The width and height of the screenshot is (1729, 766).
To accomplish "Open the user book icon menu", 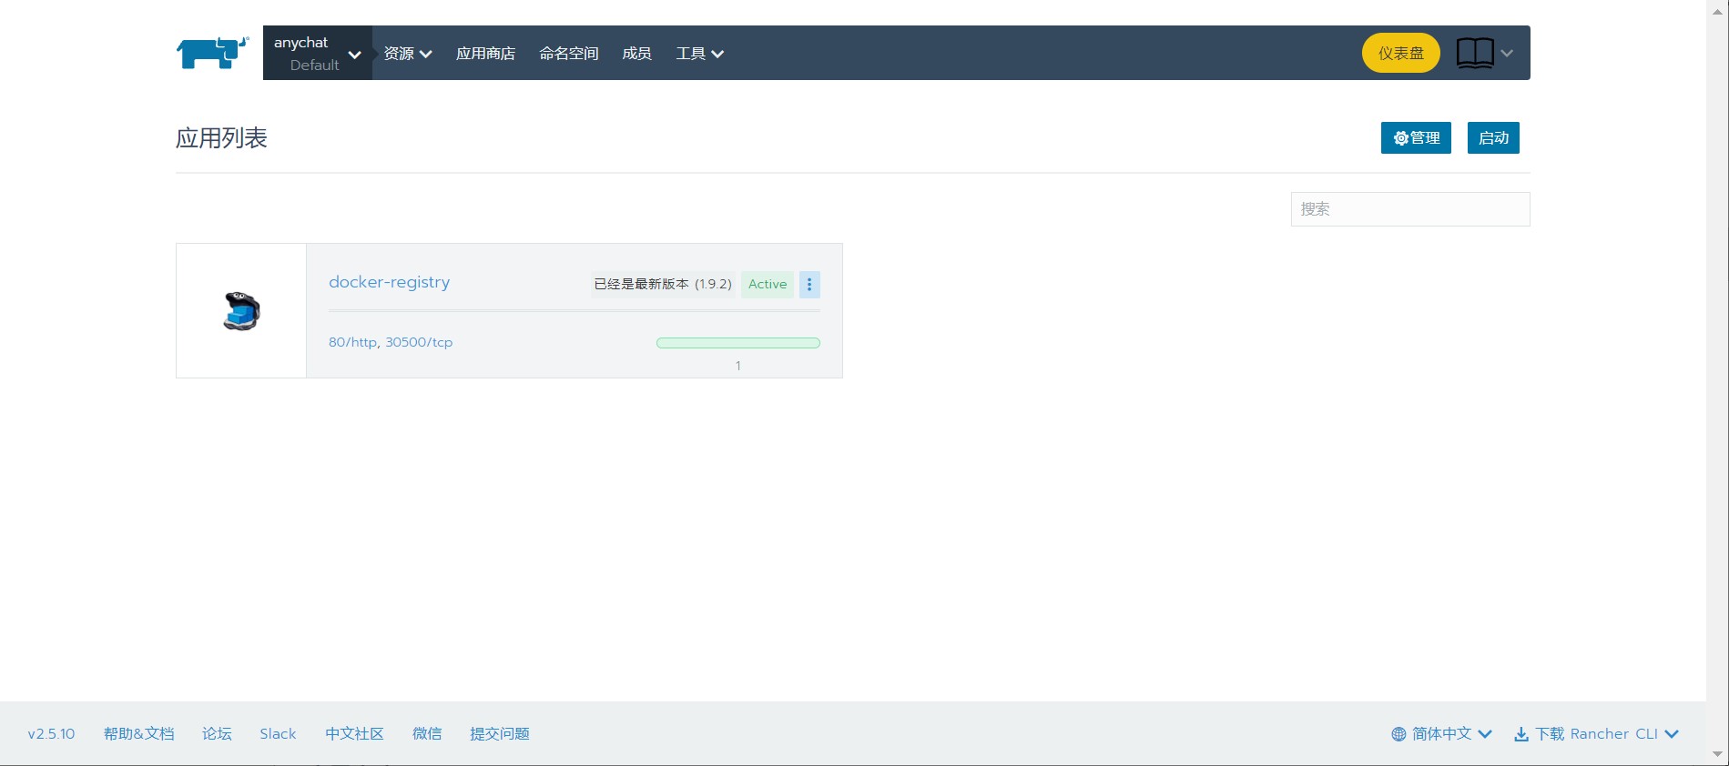I will 1474,53.
